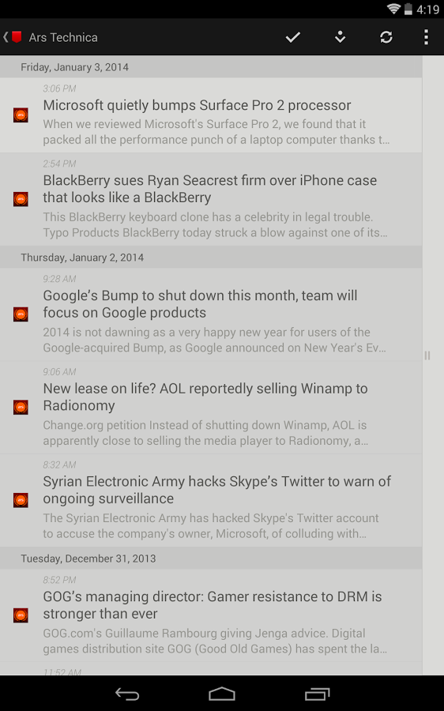444x711 pixels.
Task: Tap the Ars Technica title in the action bar
Action: [x=63, y=37]
